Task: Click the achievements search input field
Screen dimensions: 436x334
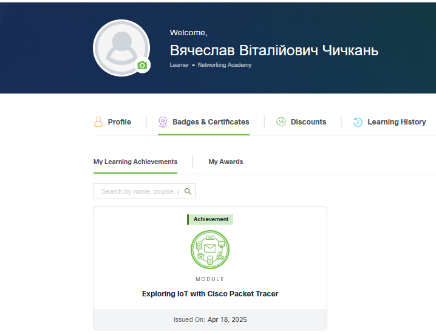Action: point(145,191)
